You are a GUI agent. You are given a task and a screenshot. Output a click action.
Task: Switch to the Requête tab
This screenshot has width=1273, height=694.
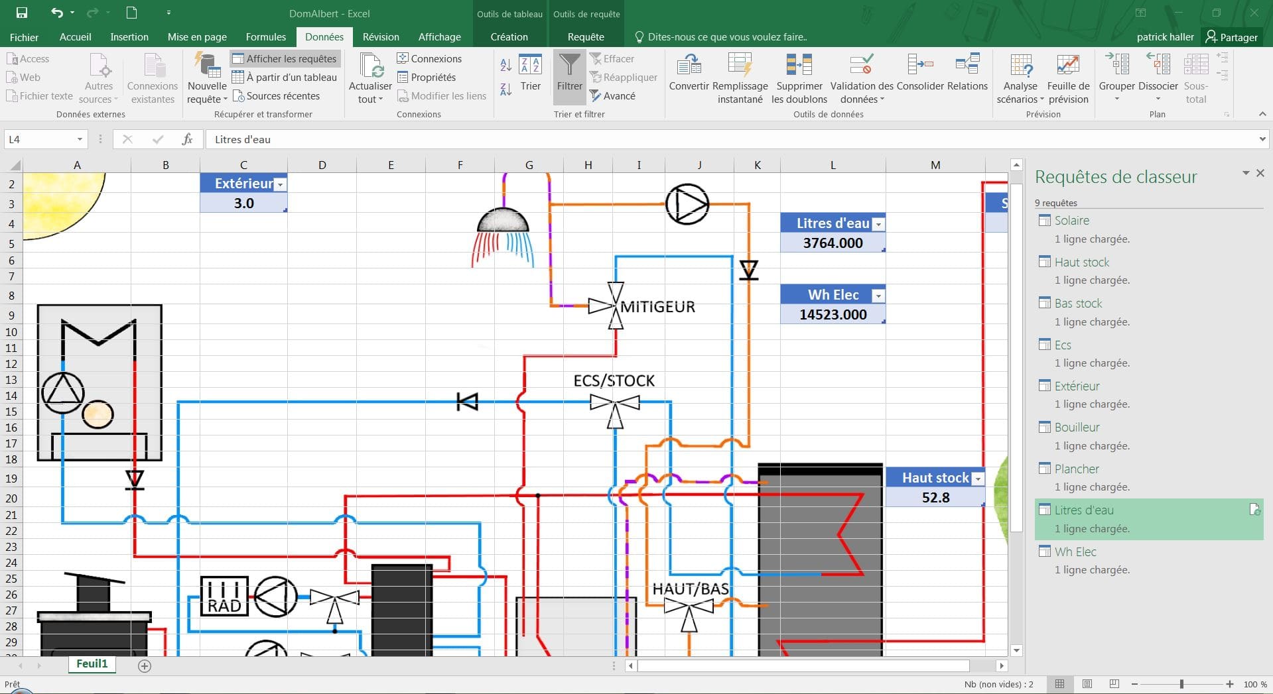[x=586, y=37]
